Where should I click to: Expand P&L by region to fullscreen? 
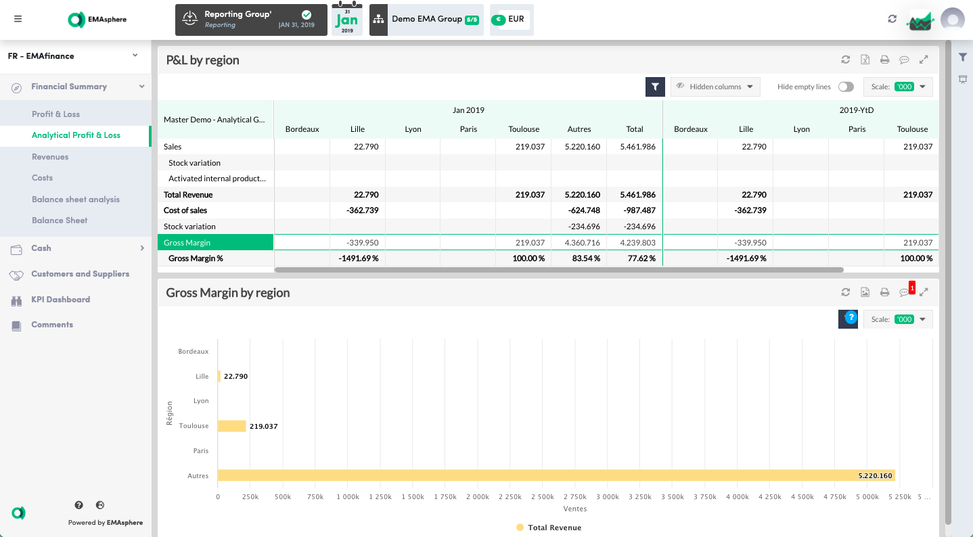tap(924, 60)
